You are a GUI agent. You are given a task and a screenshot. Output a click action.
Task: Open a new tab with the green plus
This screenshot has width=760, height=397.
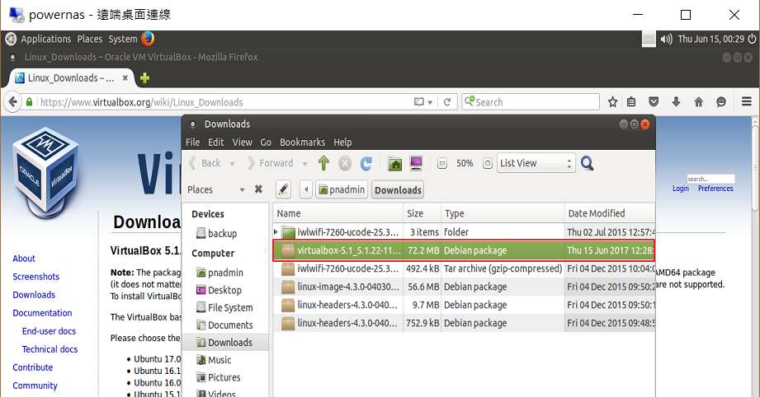(144, 78)
